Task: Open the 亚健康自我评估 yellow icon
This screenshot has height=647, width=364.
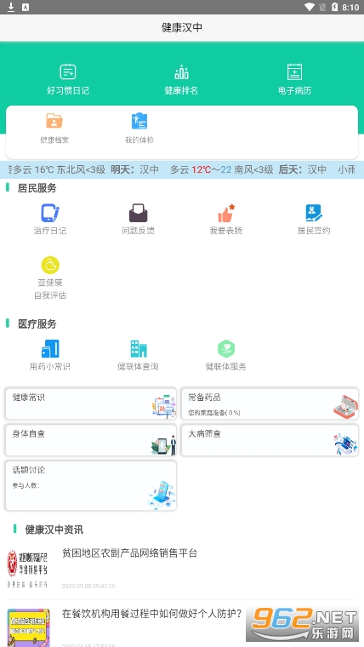Action: tap(50, 266)
